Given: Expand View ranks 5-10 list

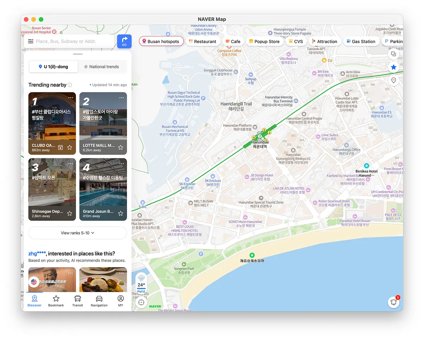Looking at the screenshot, I should coord(77,233).
